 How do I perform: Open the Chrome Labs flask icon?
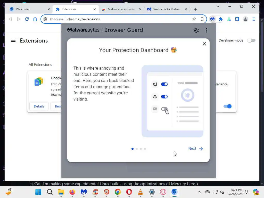click(229, 19)
